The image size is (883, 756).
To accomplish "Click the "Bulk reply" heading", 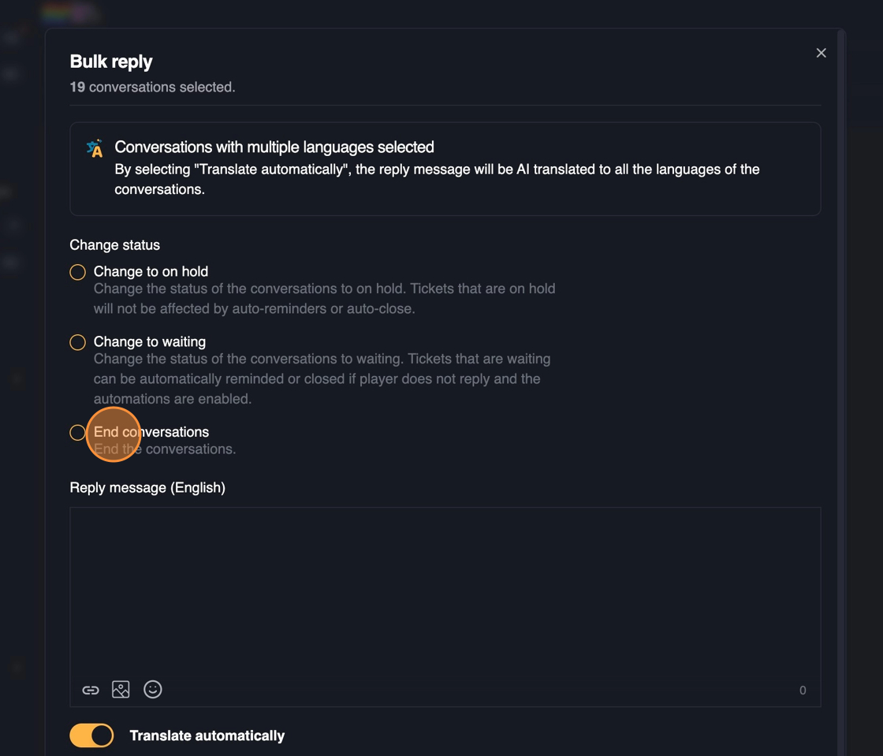I will click(x=111, y=61).
